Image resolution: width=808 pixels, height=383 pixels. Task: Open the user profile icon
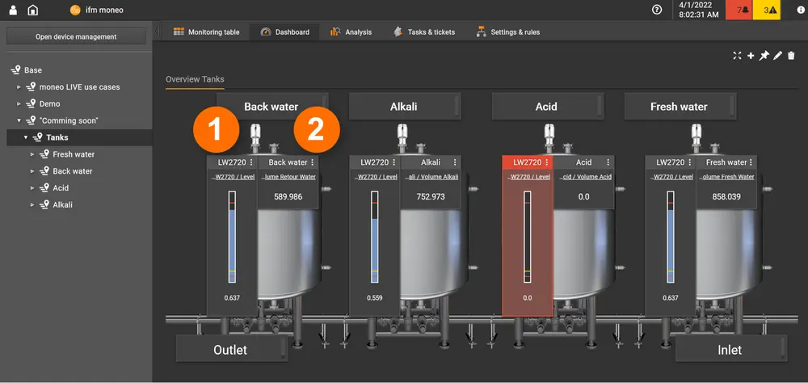coord(12,10)
